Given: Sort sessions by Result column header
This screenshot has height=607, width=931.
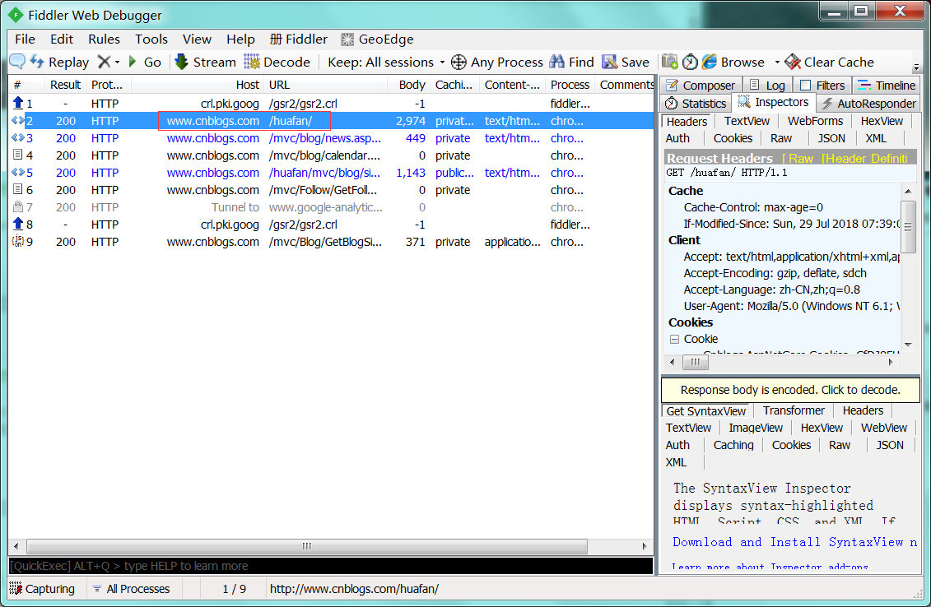Looking at the screenshot, I should point(65,85).
